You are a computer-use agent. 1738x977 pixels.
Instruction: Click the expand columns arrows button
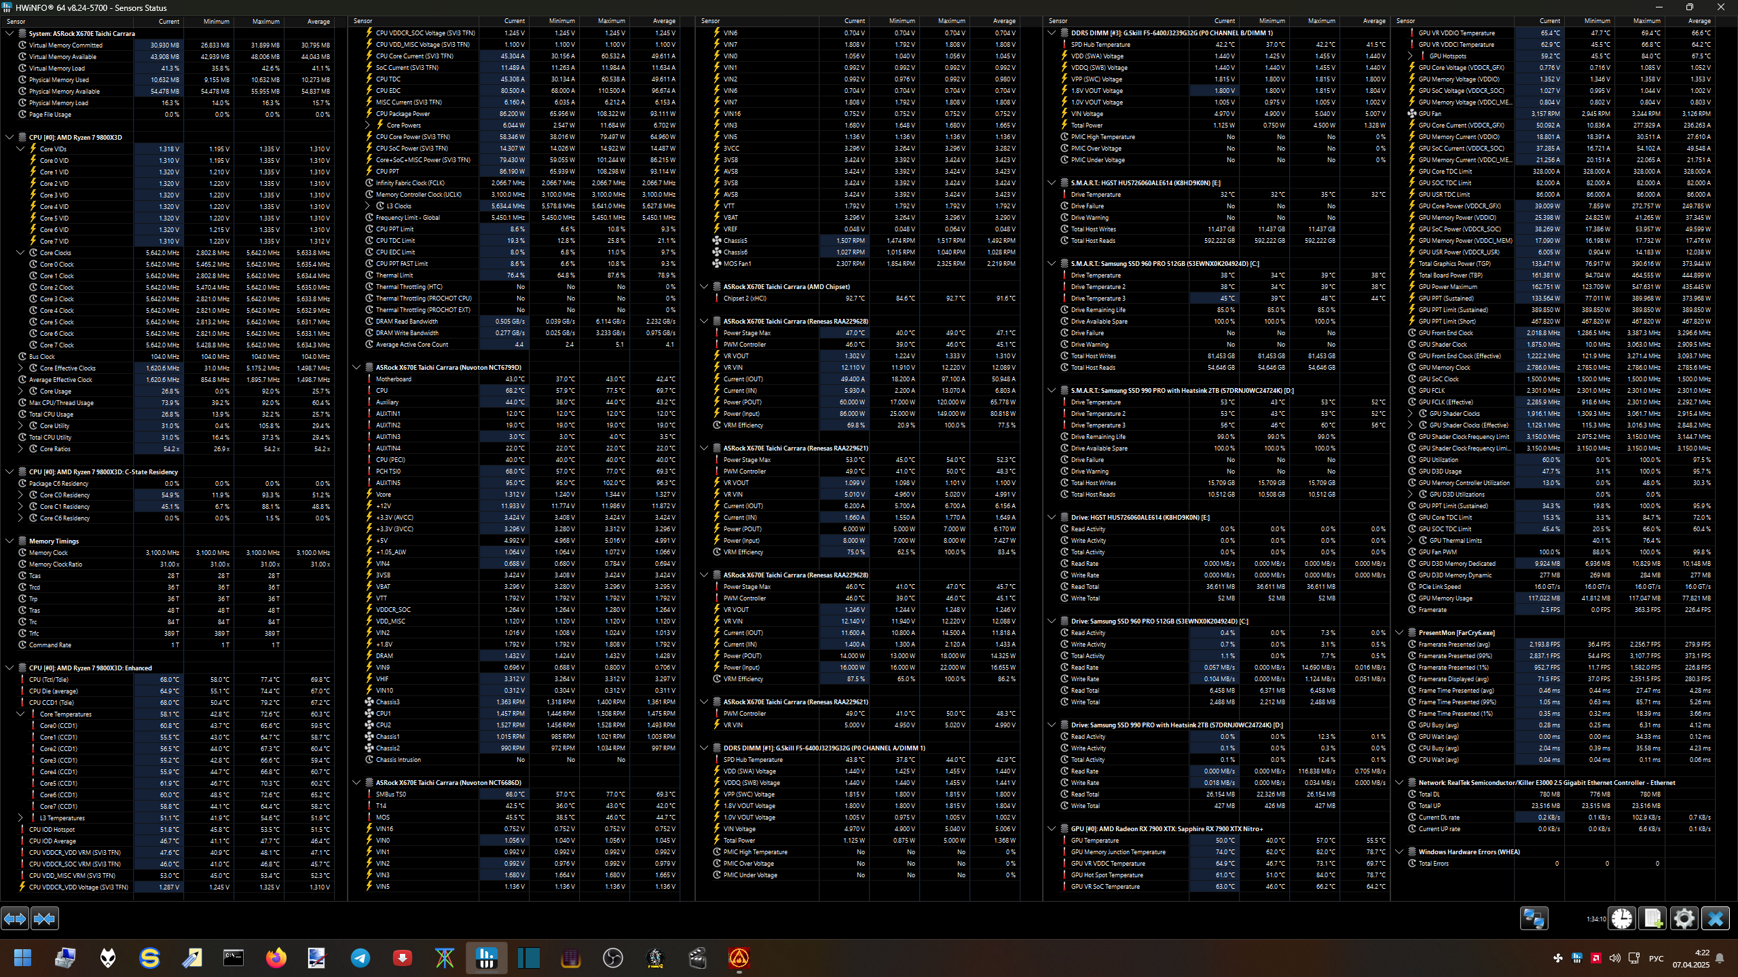[x=15, y=919]
